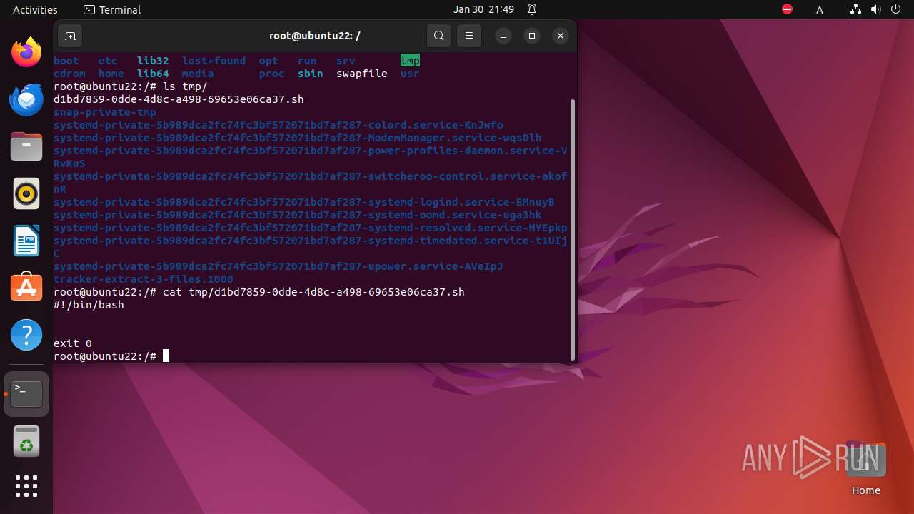914x514 pixels.
Task: Click the 'lib64' directory name
Action: tap(153, 74)
